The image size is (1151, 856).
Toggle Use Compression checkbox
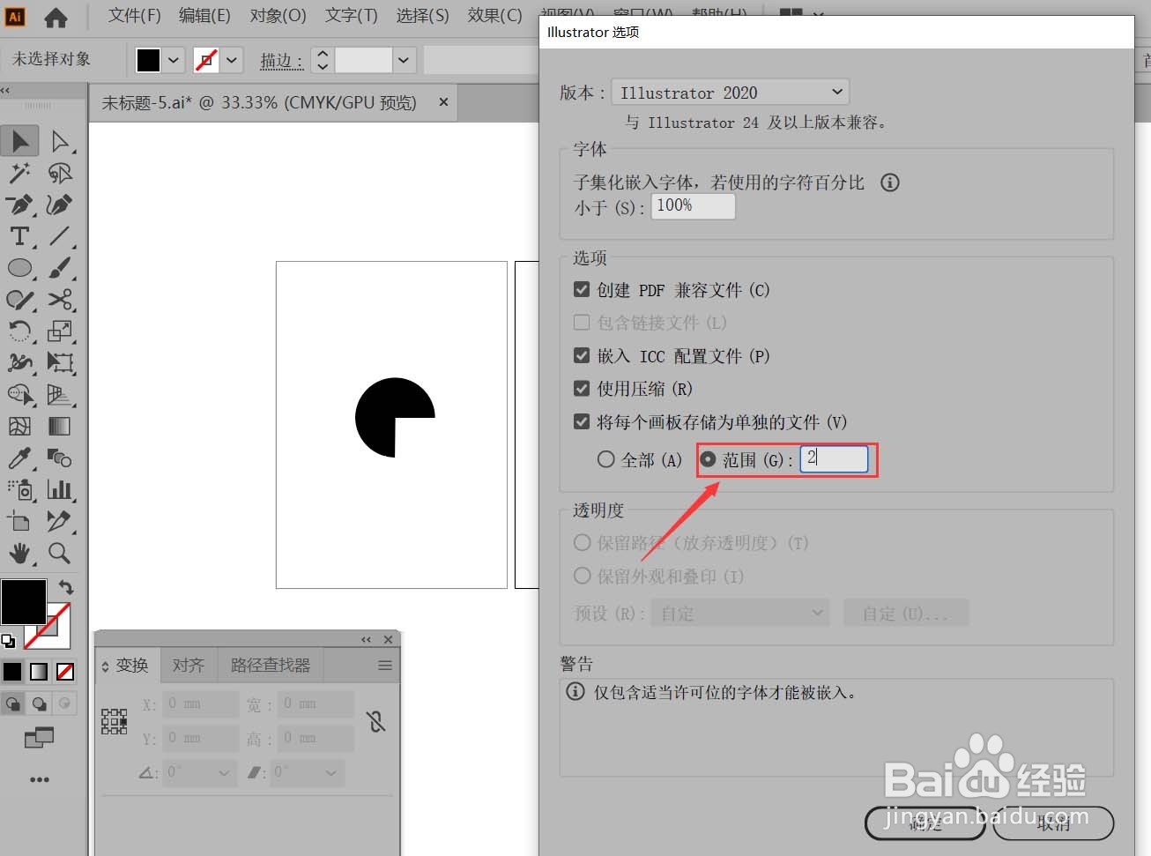coord(582,388)
